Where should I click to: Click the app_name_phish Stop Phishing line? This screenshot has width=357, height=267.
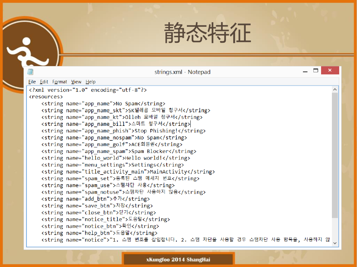click(123, 131)
